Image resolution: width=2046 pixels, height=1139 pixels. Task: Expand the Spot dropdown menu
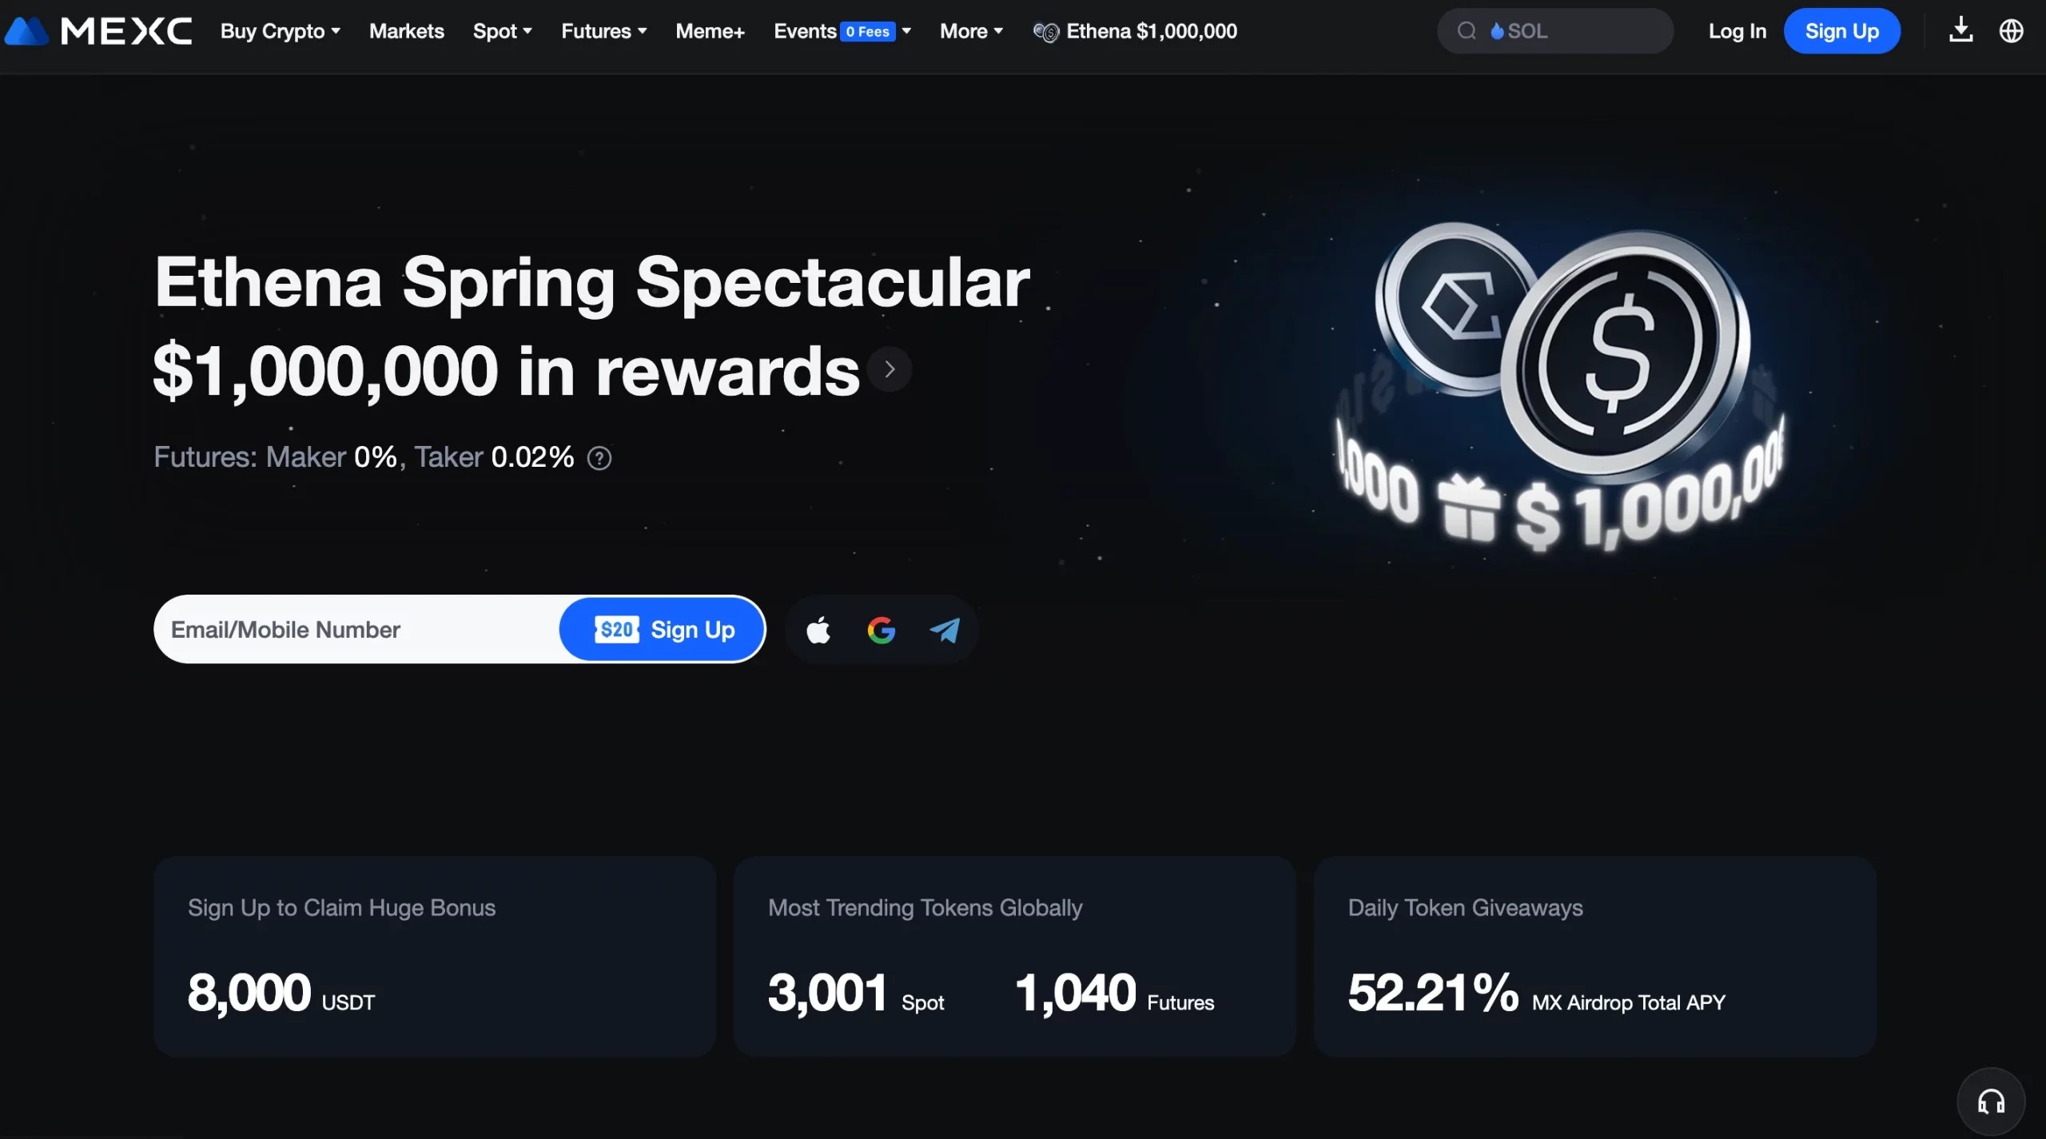[502, 31]
